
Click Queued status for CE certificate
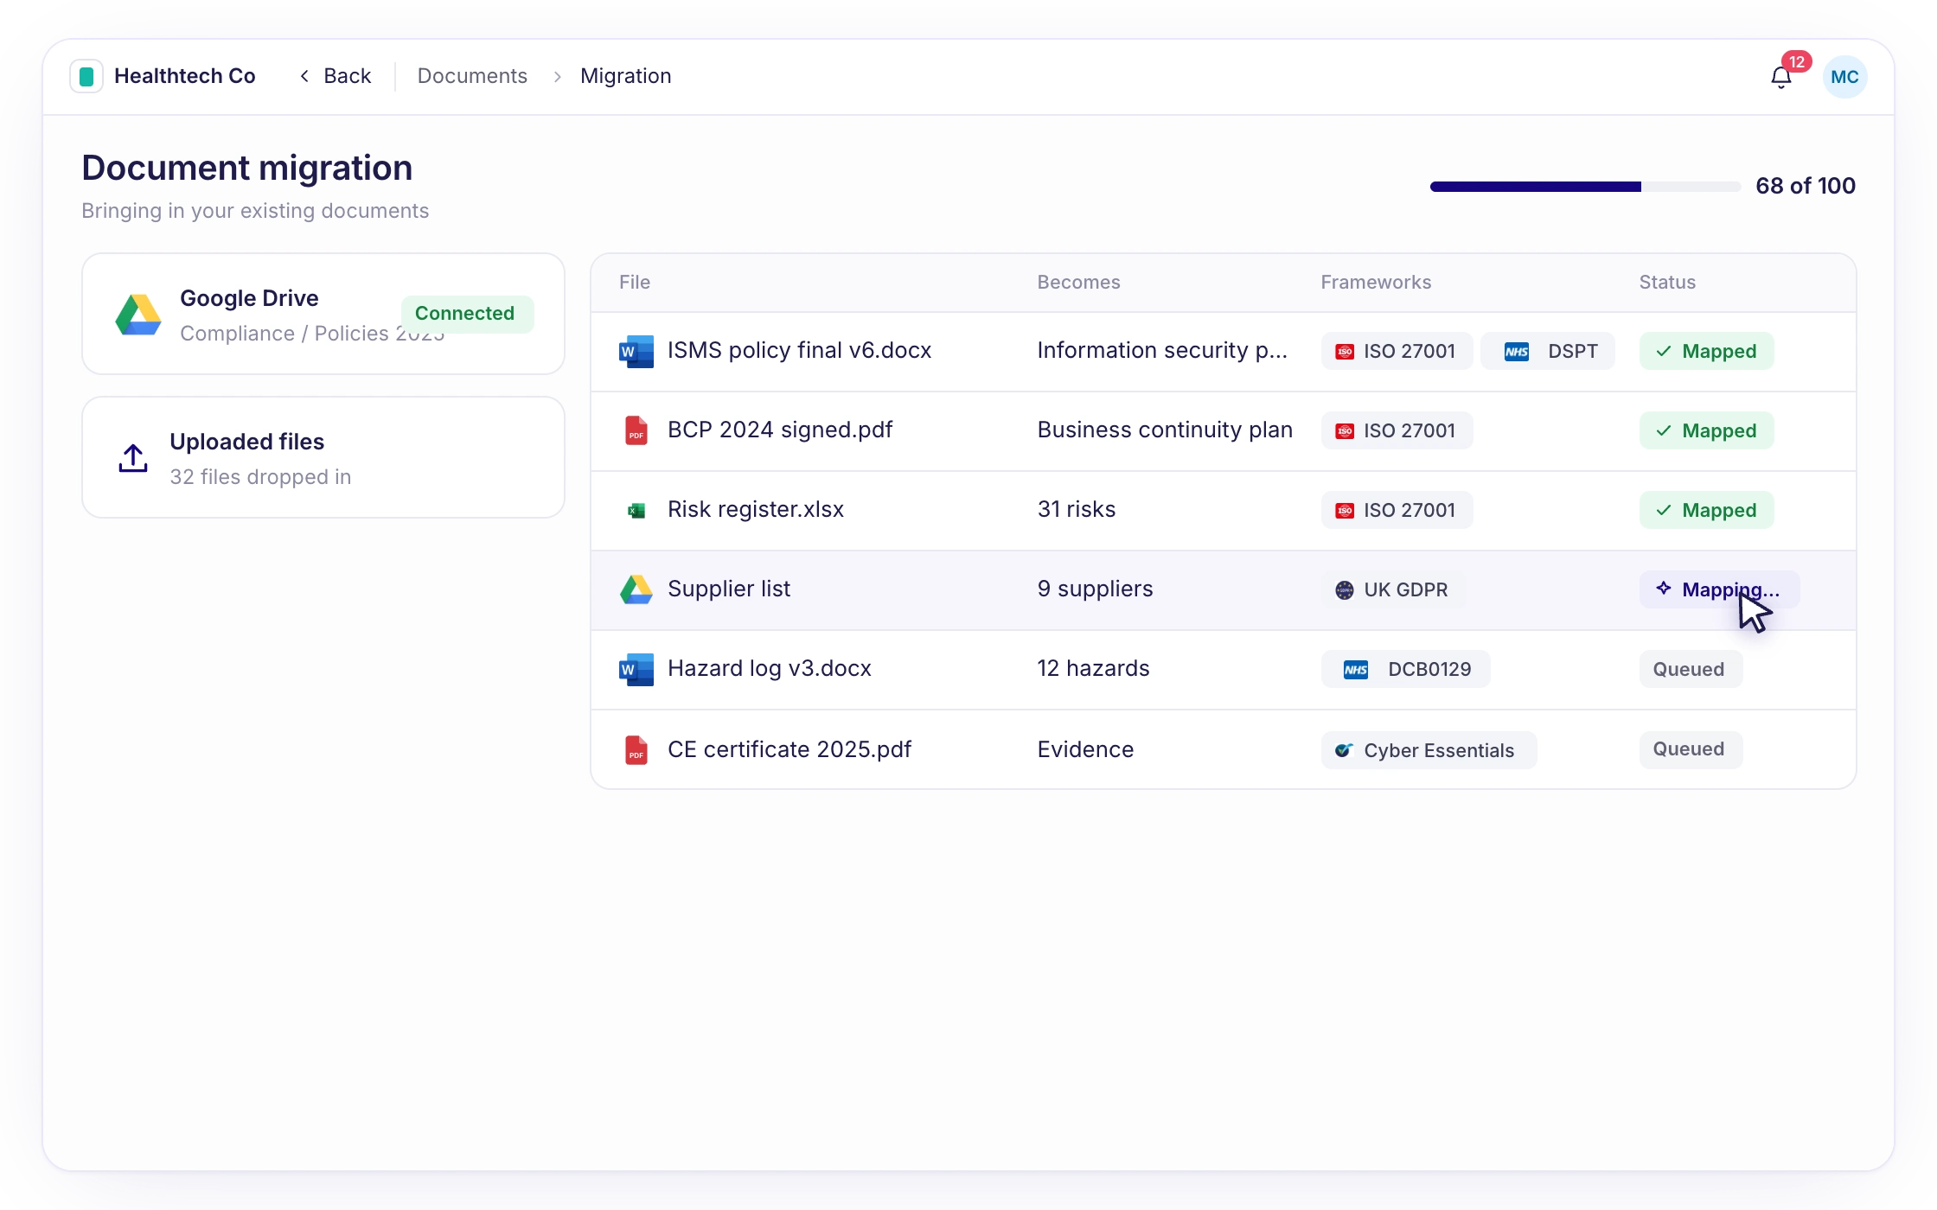[1691, 749]
